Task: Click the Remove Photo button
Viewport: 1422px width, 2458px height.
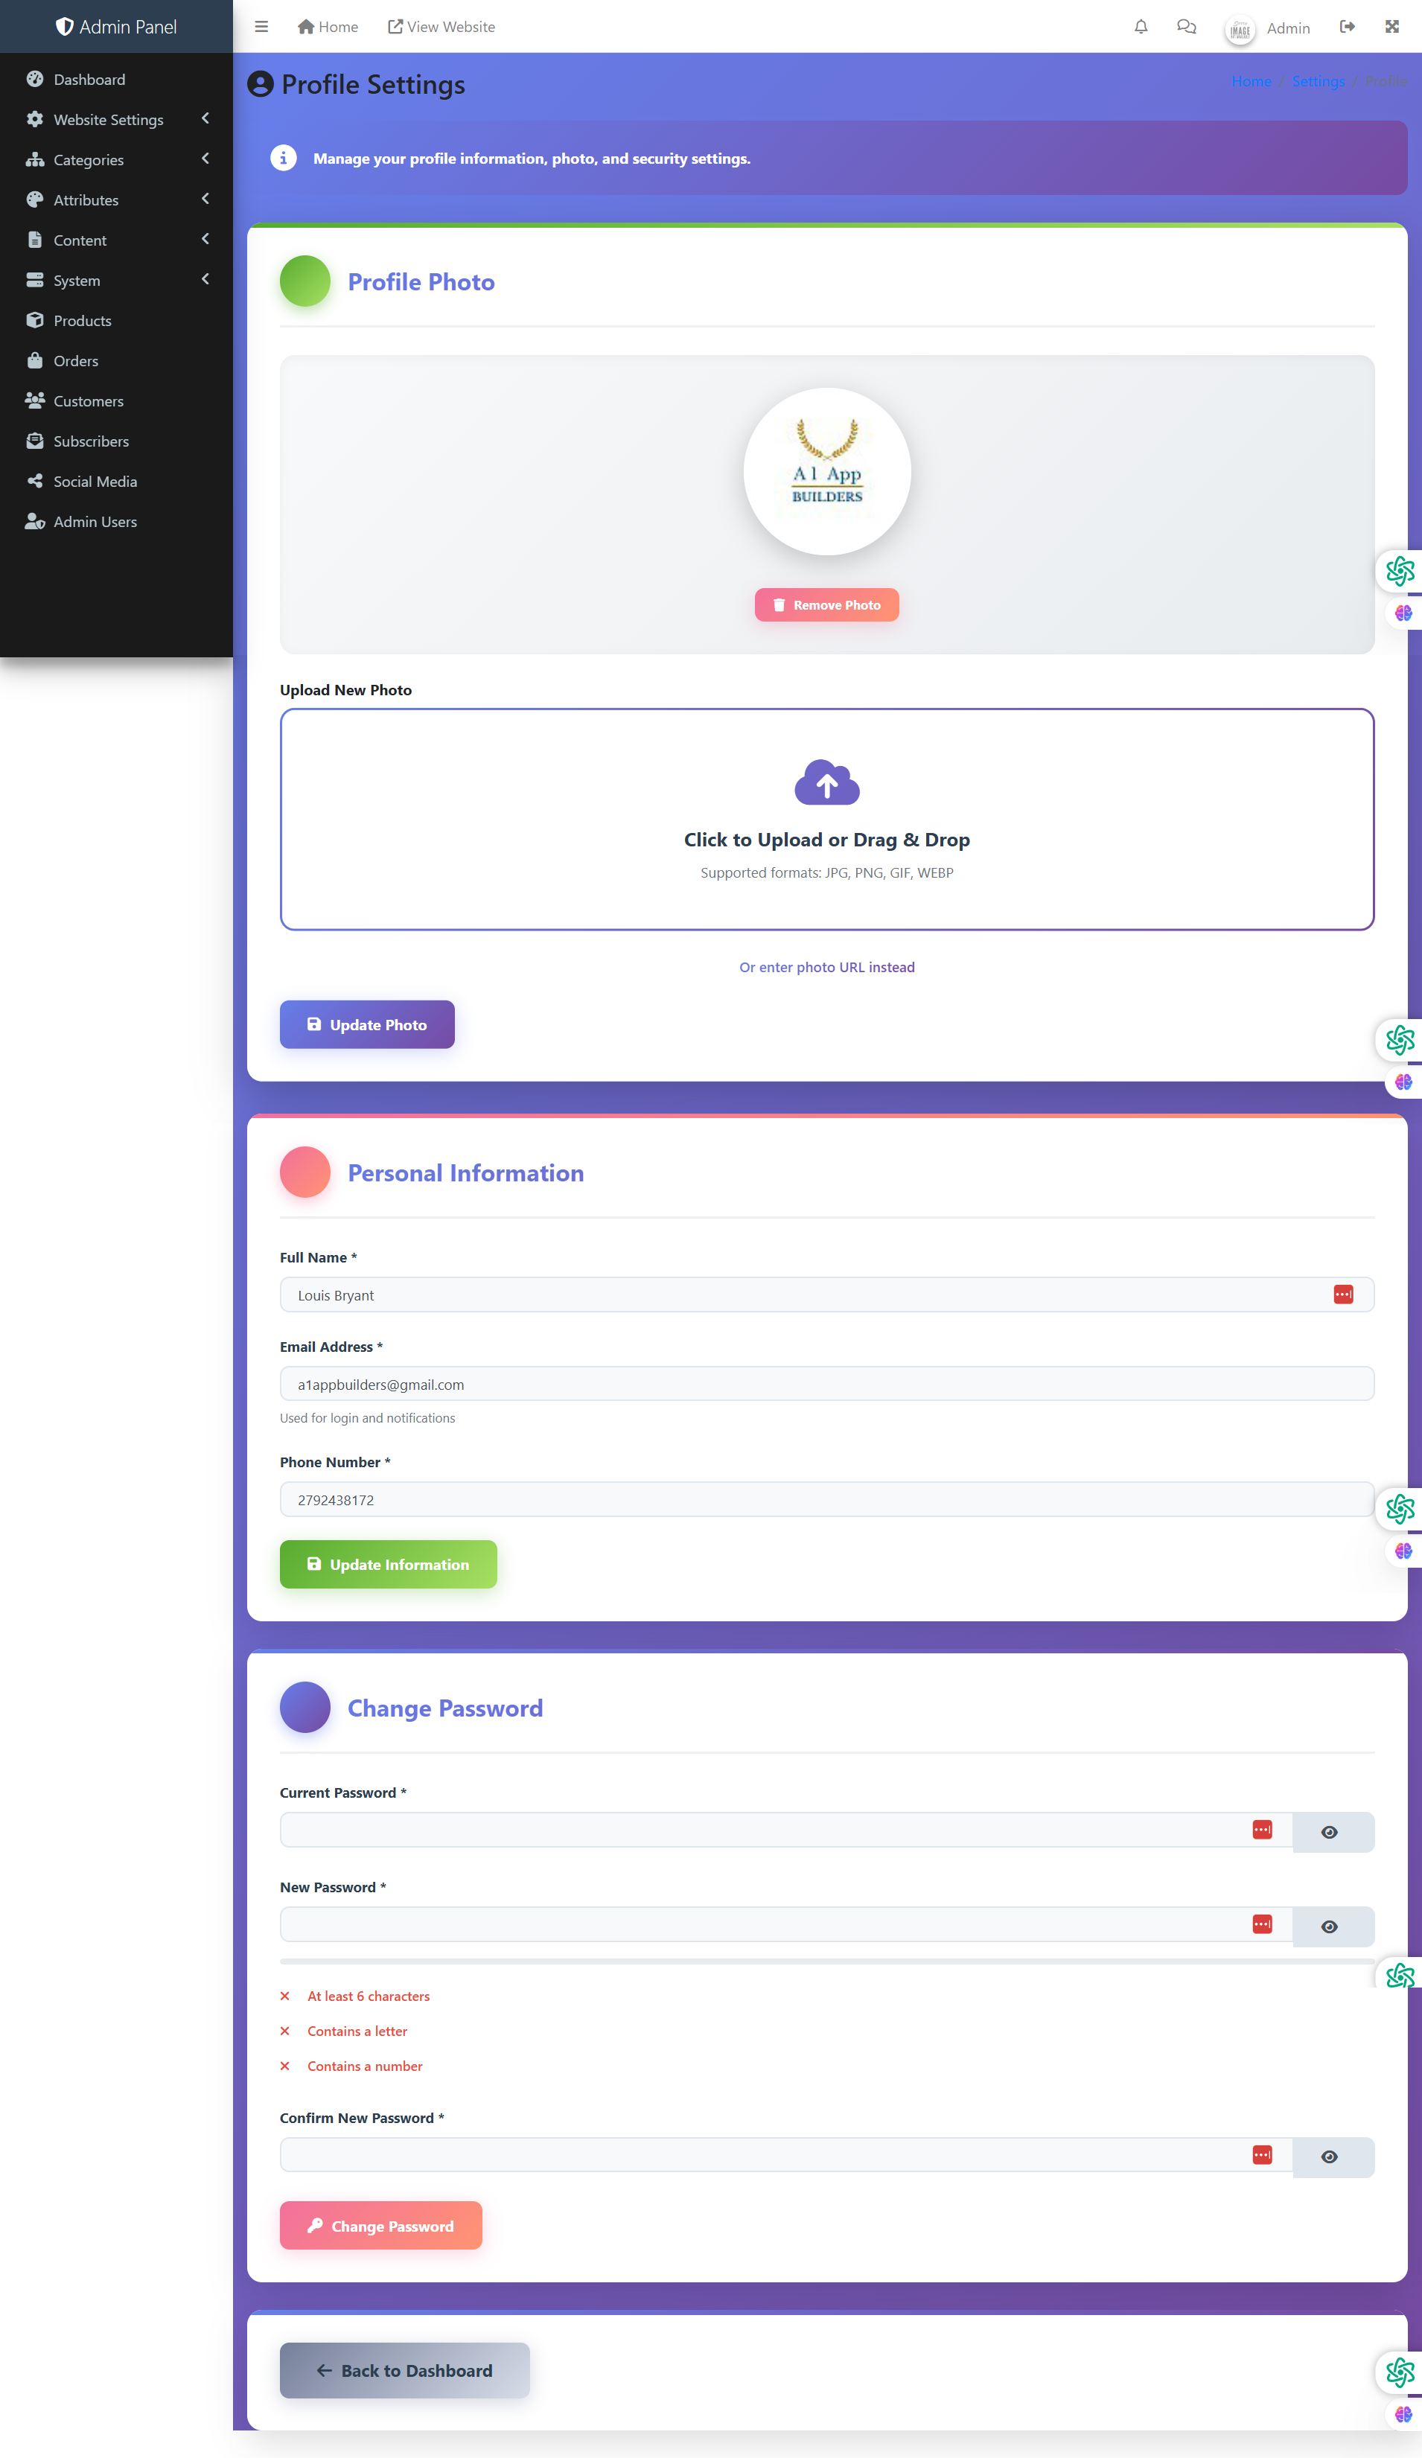Action: pos(826,604)
